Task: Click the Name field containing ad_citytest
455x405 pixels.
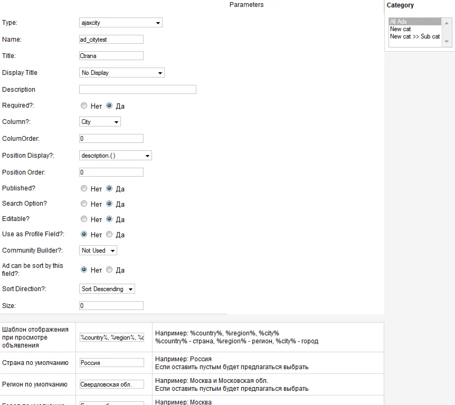Action: 111,40
